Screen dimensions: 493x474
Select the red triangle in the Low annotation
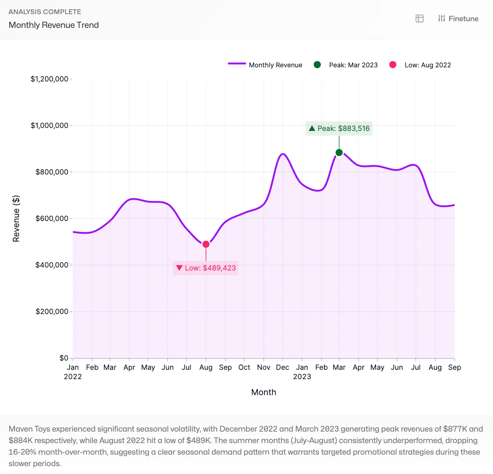pyautogui.click(x=180, y=268)
